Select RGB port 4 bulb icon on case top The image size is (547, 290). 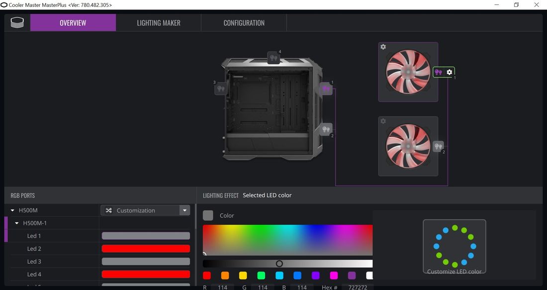[274, 58]
